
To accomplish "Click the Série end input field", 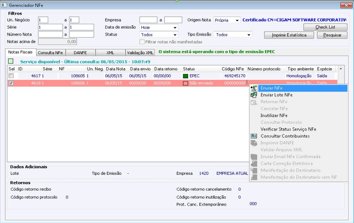I will click(x=82, y=27).
